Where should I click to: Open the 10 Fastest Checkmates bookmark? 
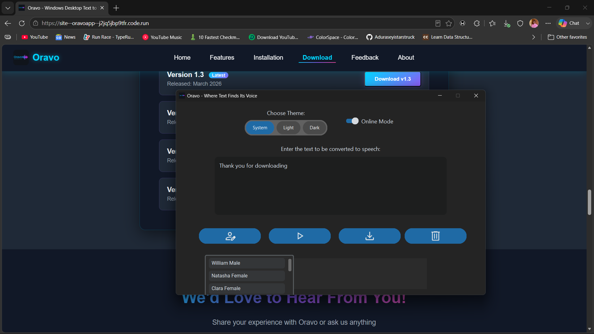click(x=215, y=37)
